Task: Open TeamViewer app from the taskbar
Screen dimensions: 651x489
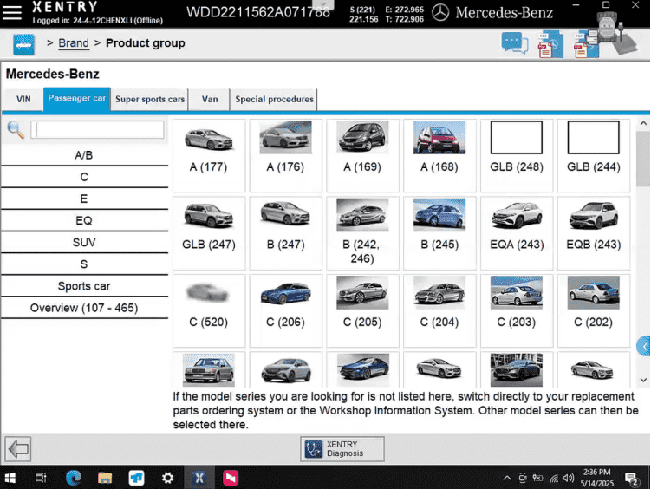Action: [x=136, y=479]
